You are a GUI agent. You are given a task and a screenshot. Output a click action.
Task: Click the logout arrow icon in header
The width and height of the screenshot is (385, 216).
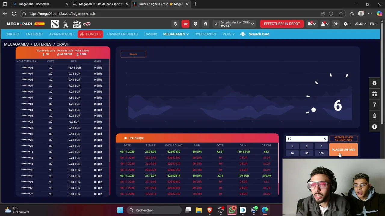(x=335, y=24)
